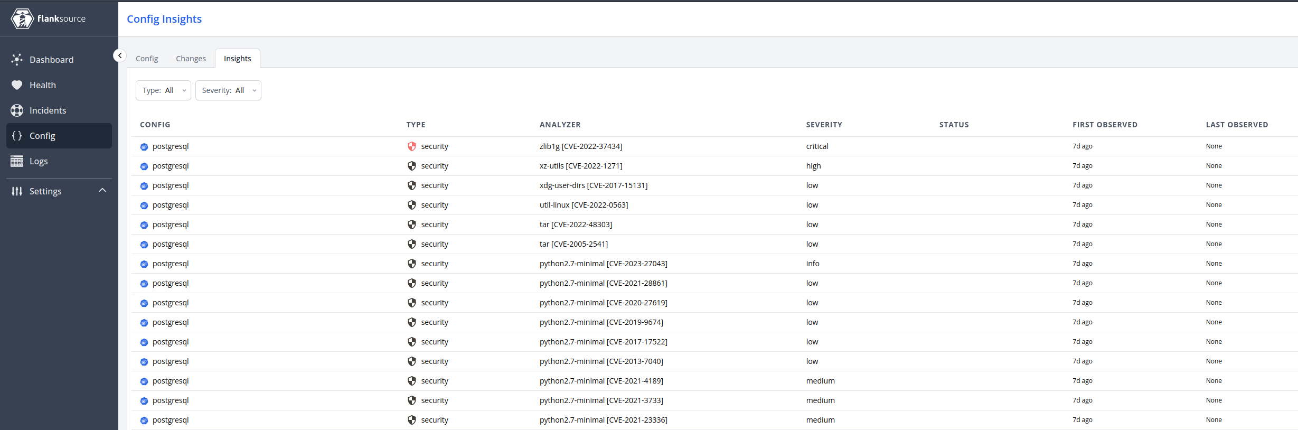Viewport: 1298px width, 430px height.
Task: Click the Config Insights page title
Action: 164,19
